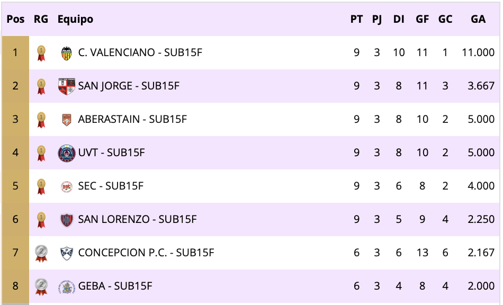Sort table by PT column header

356,20
